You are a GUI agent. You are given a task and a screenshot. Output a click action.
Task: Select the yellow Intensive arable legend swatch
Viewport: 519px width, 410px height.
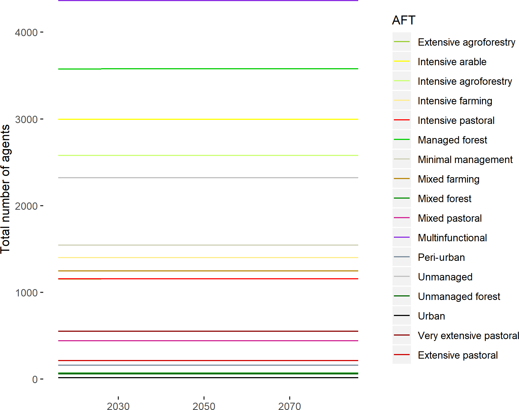pyautogui.click(x=401, y=61)
